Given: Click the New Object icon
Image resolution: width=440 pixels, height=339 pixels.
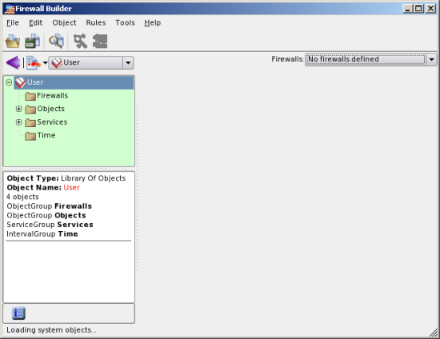Looking at the screenshot, I should click(34, 62).
